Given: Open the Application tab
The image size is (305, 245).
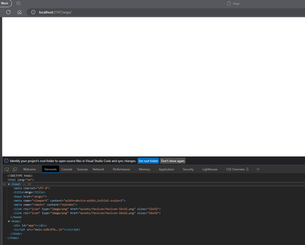Looking at the screenshot, I should point(166,169).
